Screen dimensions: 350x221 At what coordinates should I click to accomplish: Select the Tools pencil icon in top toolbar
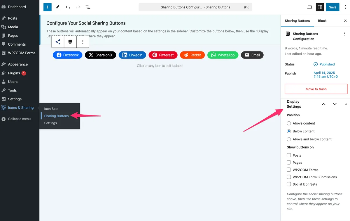click(57, 7)
